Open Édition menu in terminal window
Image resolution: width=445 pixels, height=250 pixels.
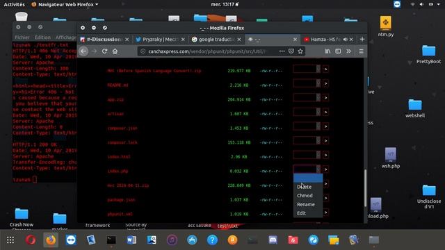tap(42, 37)
